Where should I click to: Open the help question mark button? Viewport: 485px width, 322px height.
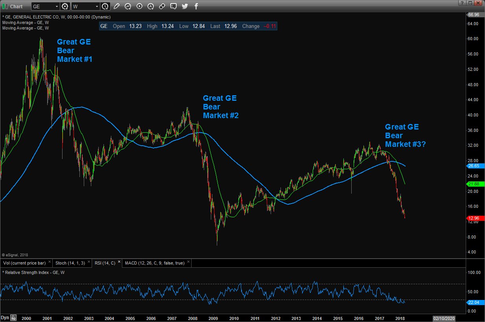(x=462, y=3)
